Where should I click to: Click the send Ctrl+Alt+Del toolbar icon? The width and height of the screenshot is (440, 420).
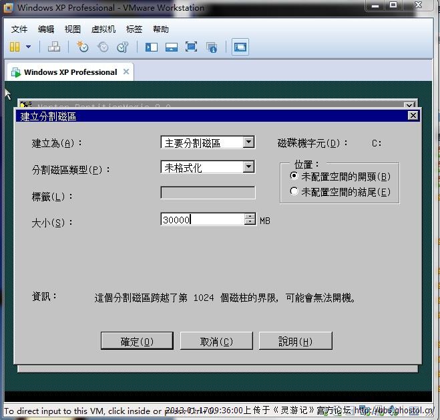click(54, 47)
